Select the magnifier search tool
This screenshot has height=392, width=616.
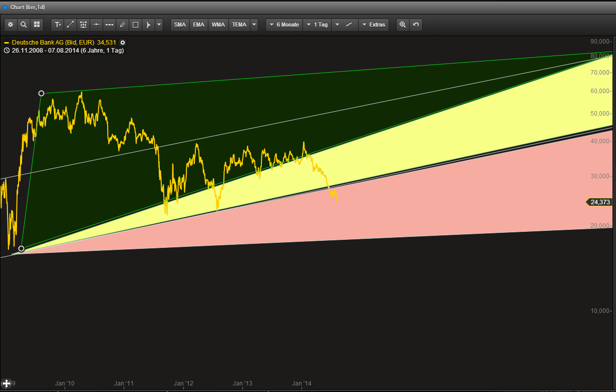(x=23, y=24)
